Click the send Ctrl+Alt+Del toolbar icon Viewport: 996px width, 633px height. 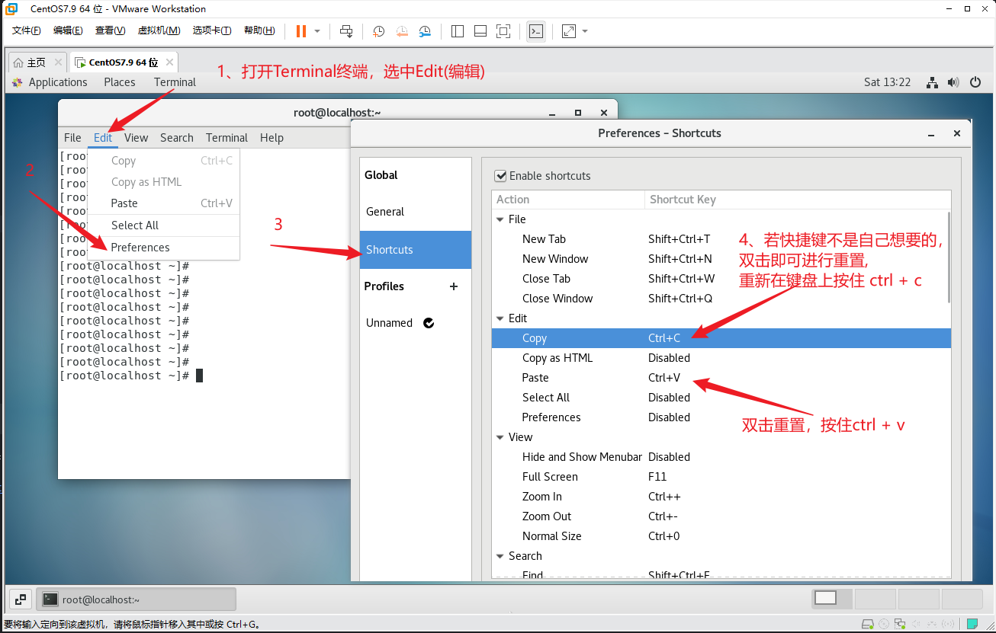346,31
